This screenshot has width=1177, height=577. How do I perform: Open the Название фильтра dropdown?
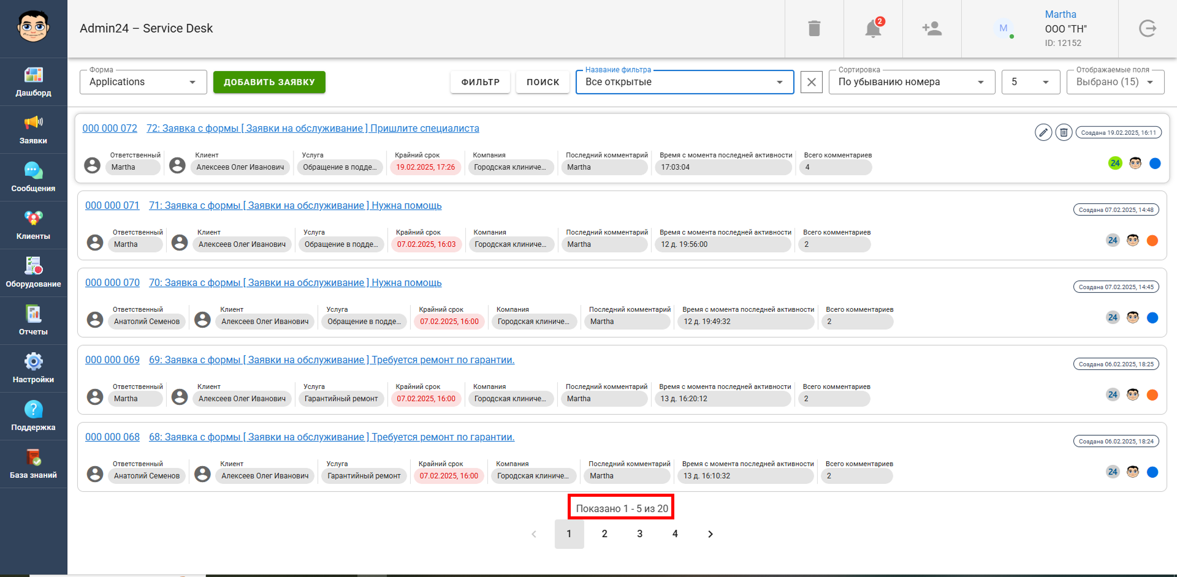pos(685,82)
